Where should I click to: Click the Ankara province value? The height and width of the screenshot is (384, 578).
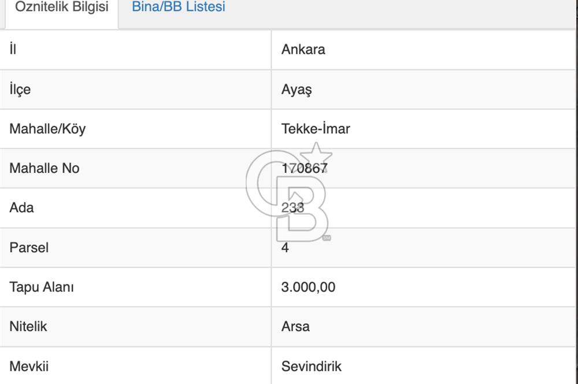point(302,50)
